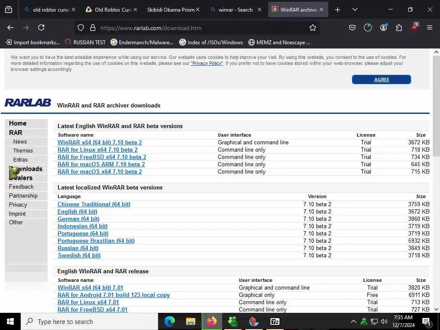This screenshot has height=330, width=440.
Task: Click the page vertical scrollbar thumb
Action: [x=437, y=107]
